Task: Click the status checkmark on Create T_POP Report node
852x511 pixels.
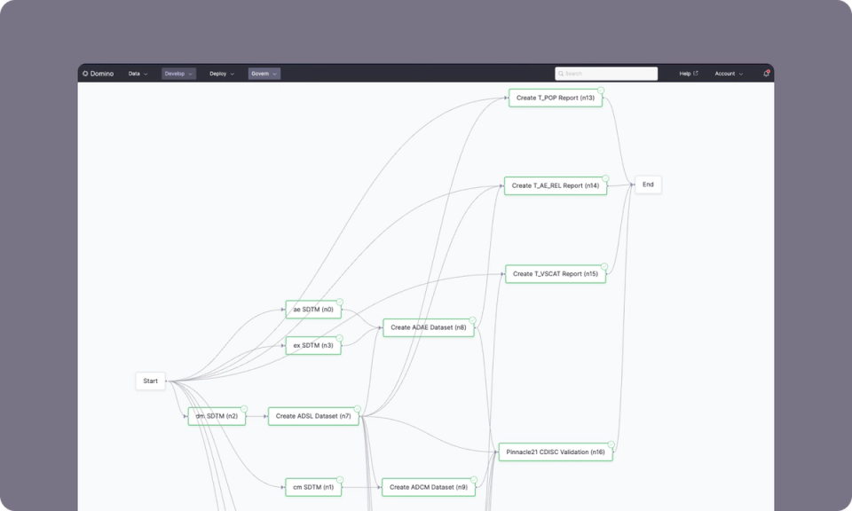Action: 600,90
